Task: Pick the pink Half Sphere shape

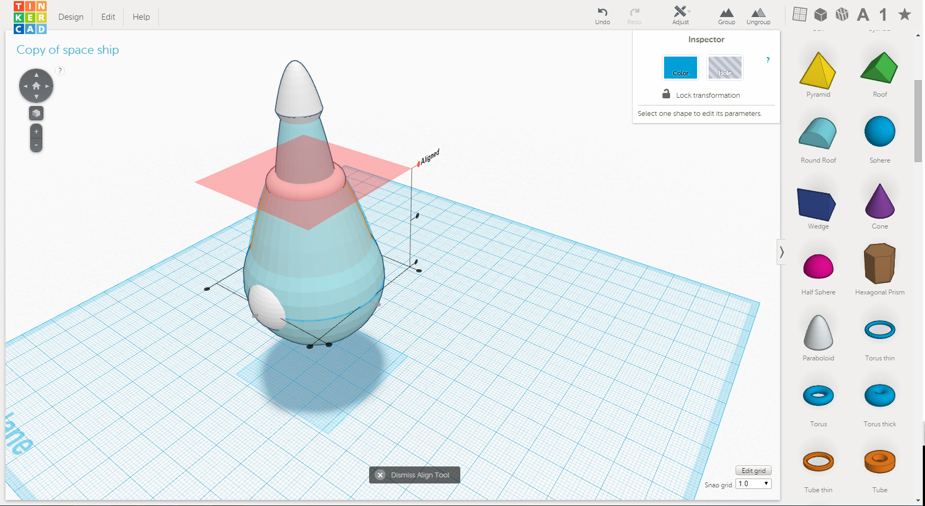Action: point(818,266)
